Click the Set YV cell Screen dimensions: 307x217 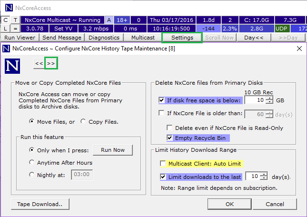point(63,29)
